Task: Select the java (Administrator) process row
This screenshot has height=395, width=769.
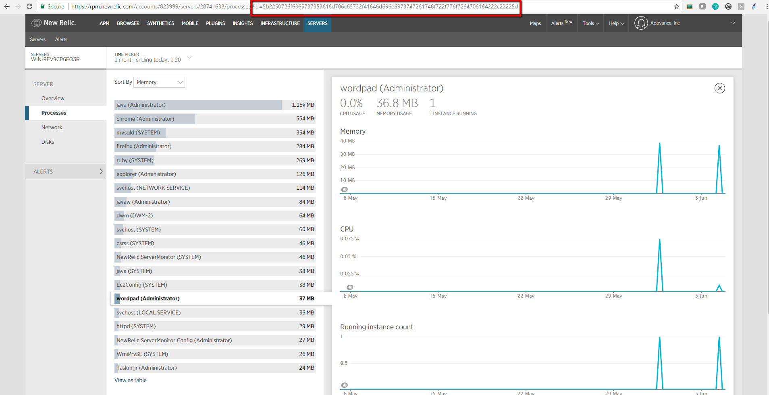Action: 215,105
